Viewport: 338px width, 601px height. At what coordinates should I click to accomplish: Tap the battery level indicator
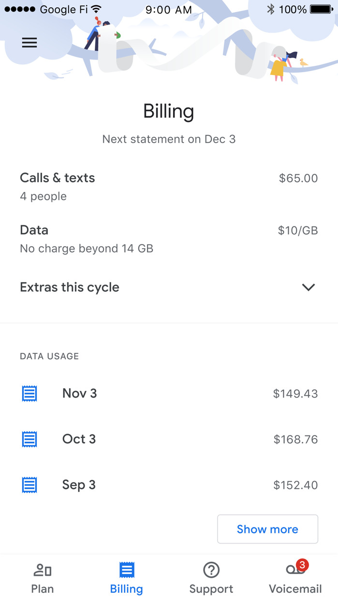click(320, 8)
